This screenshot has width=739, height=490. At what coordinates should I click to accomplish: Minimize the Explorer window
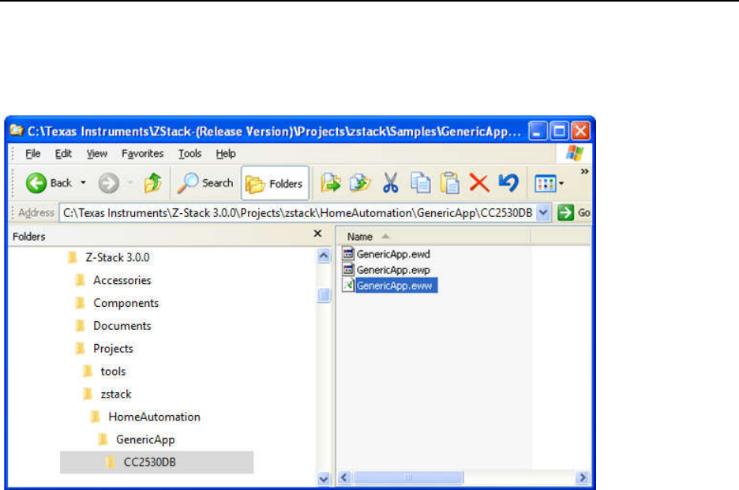(538, 131)
